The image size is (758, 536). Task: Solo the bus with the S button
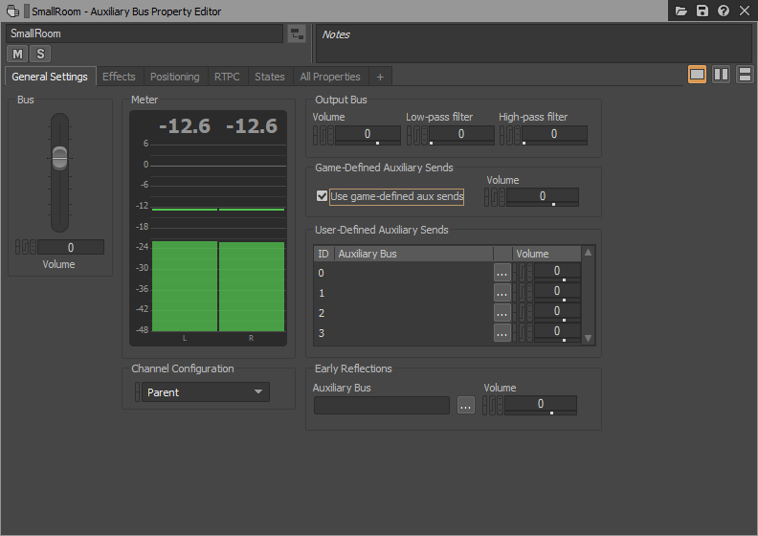tap(40, 54)
